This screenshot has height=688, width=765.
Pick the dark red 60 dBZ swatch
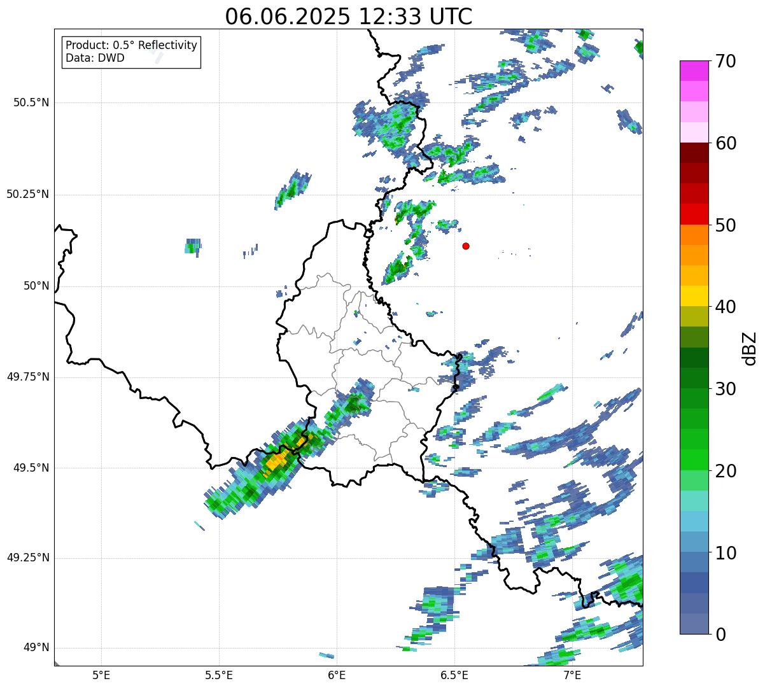pyautogui.click(x=694, y=153)
